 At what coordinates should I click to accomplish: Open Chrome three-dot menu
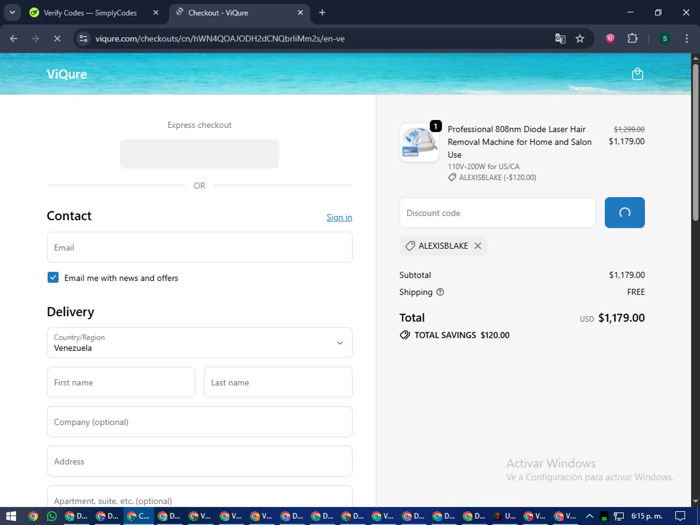[686, 39]
